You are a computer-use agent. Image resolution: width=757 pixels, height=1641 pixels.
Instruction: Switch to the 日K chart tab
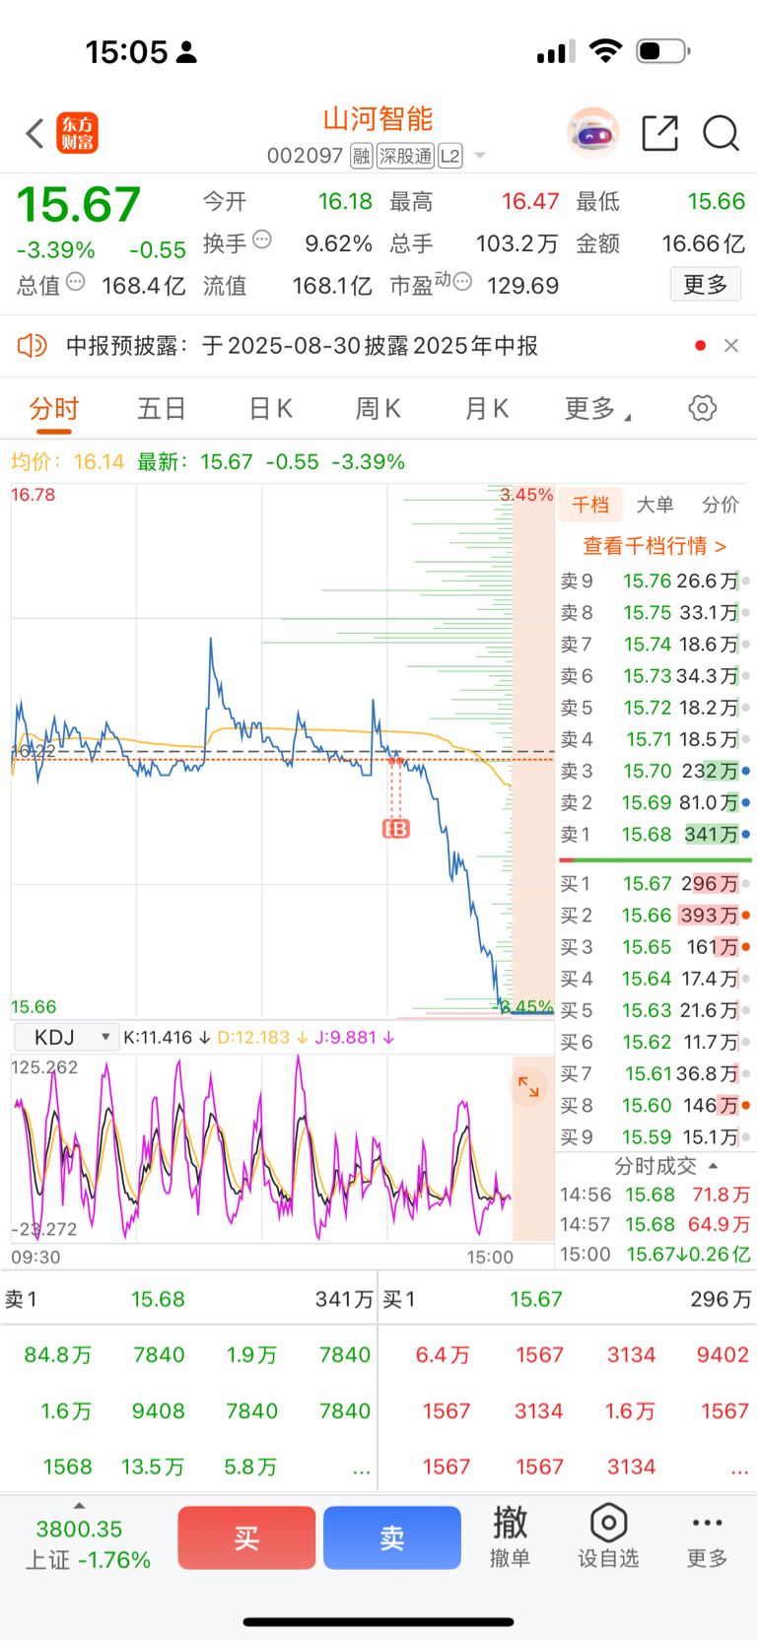coord(270,409)
